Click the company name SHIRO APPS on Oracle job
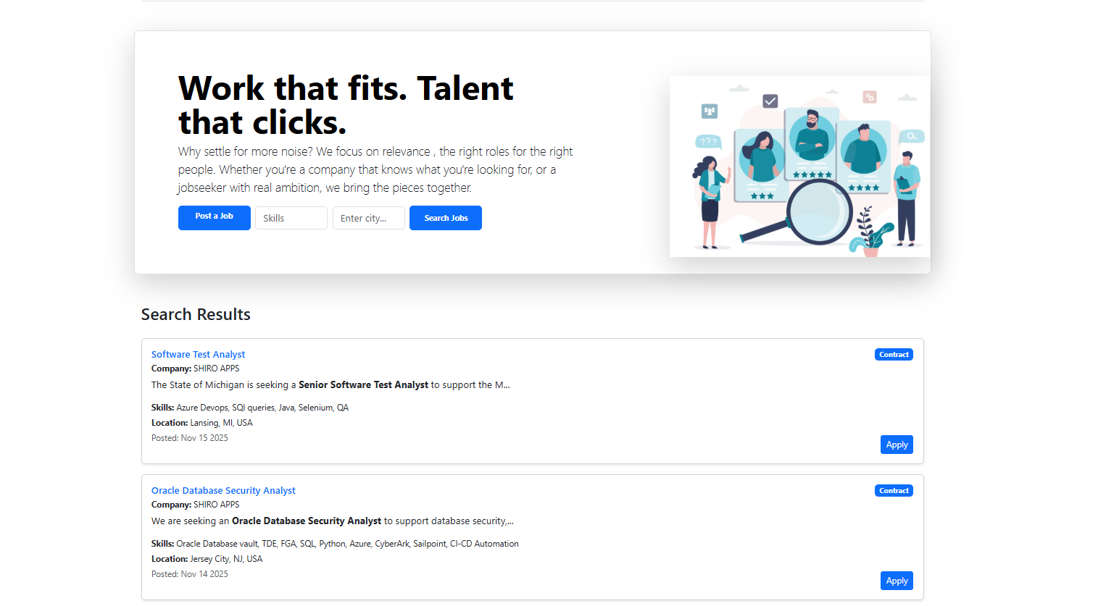The width and height of the screenshot is (1106, 606). tap(216, 504)
